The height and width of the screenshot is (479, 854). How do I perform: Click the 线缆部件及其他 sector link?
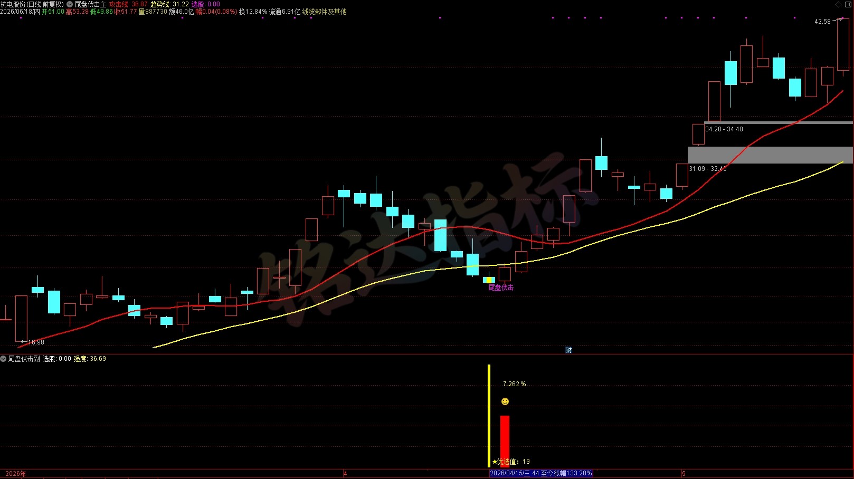[x=324, y=12]
